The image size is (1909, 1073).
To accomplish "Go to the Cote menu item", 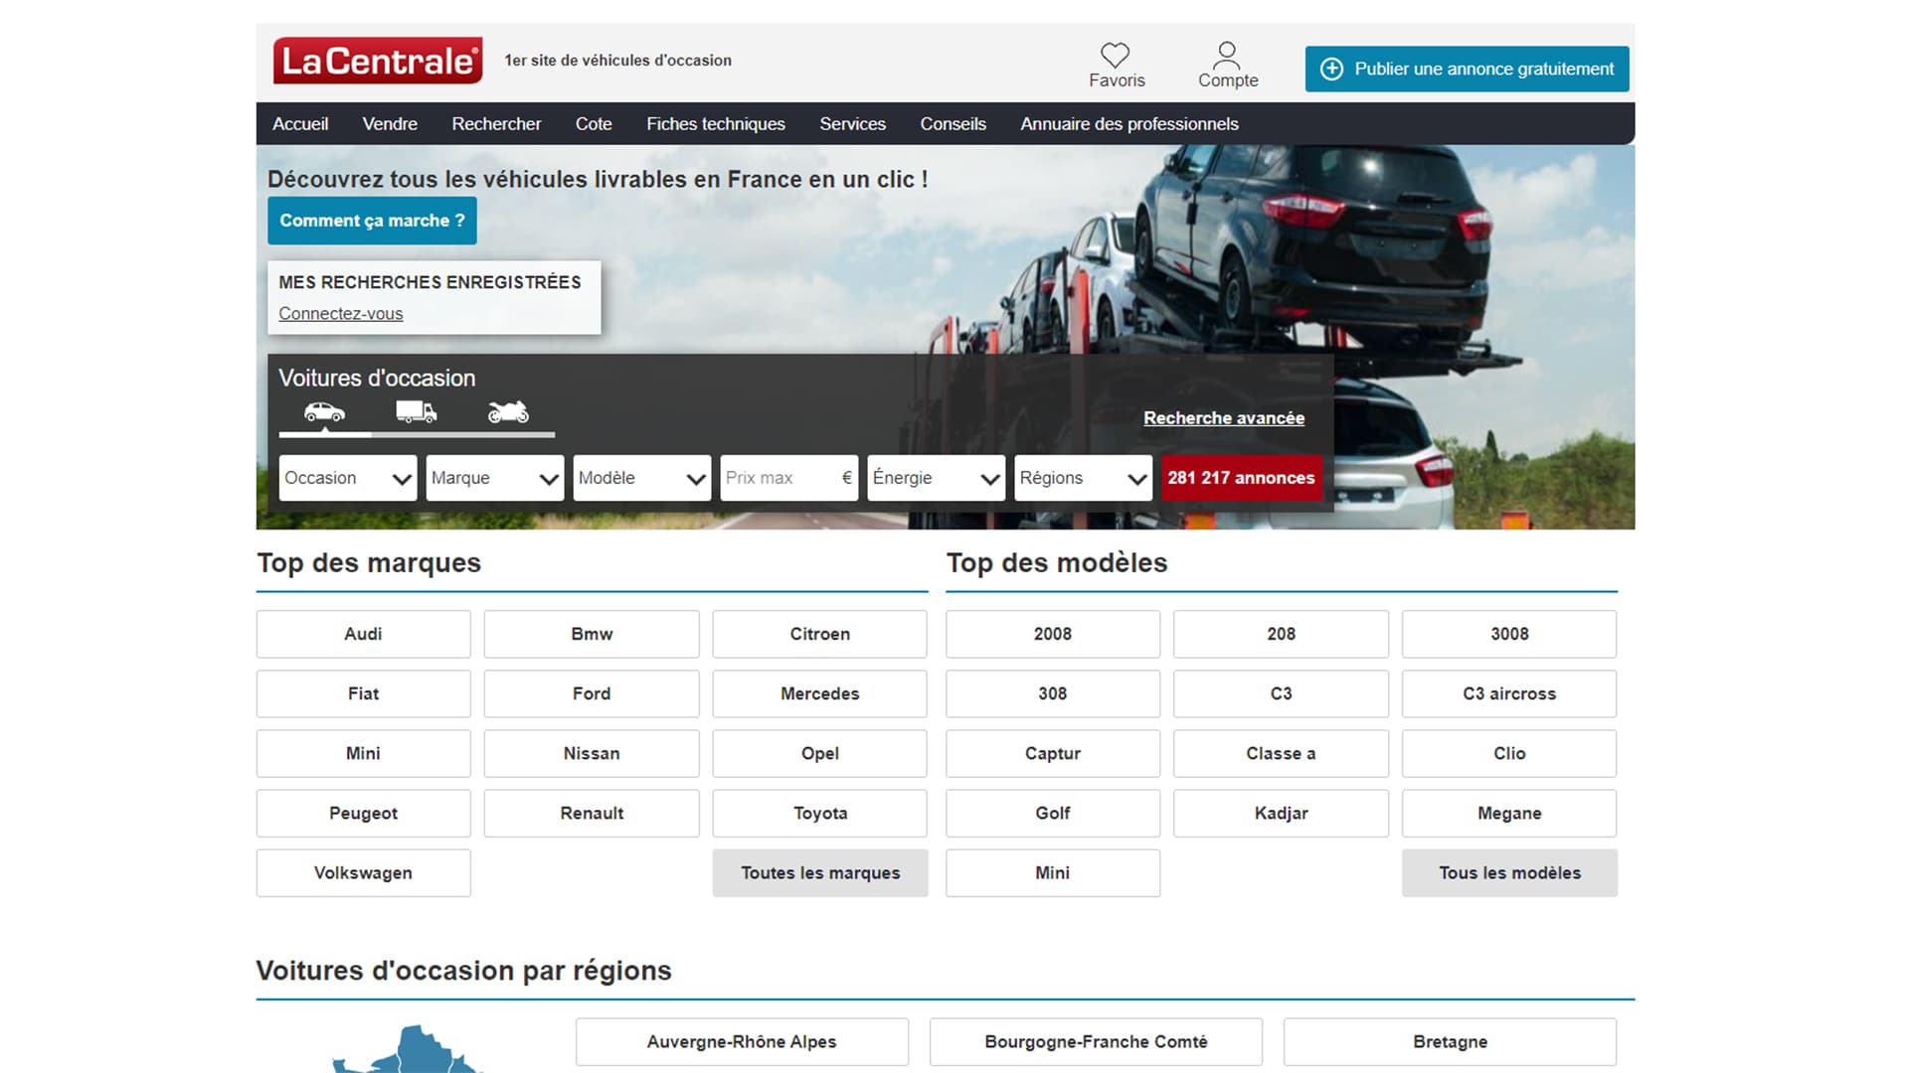I will click(593, 124).
